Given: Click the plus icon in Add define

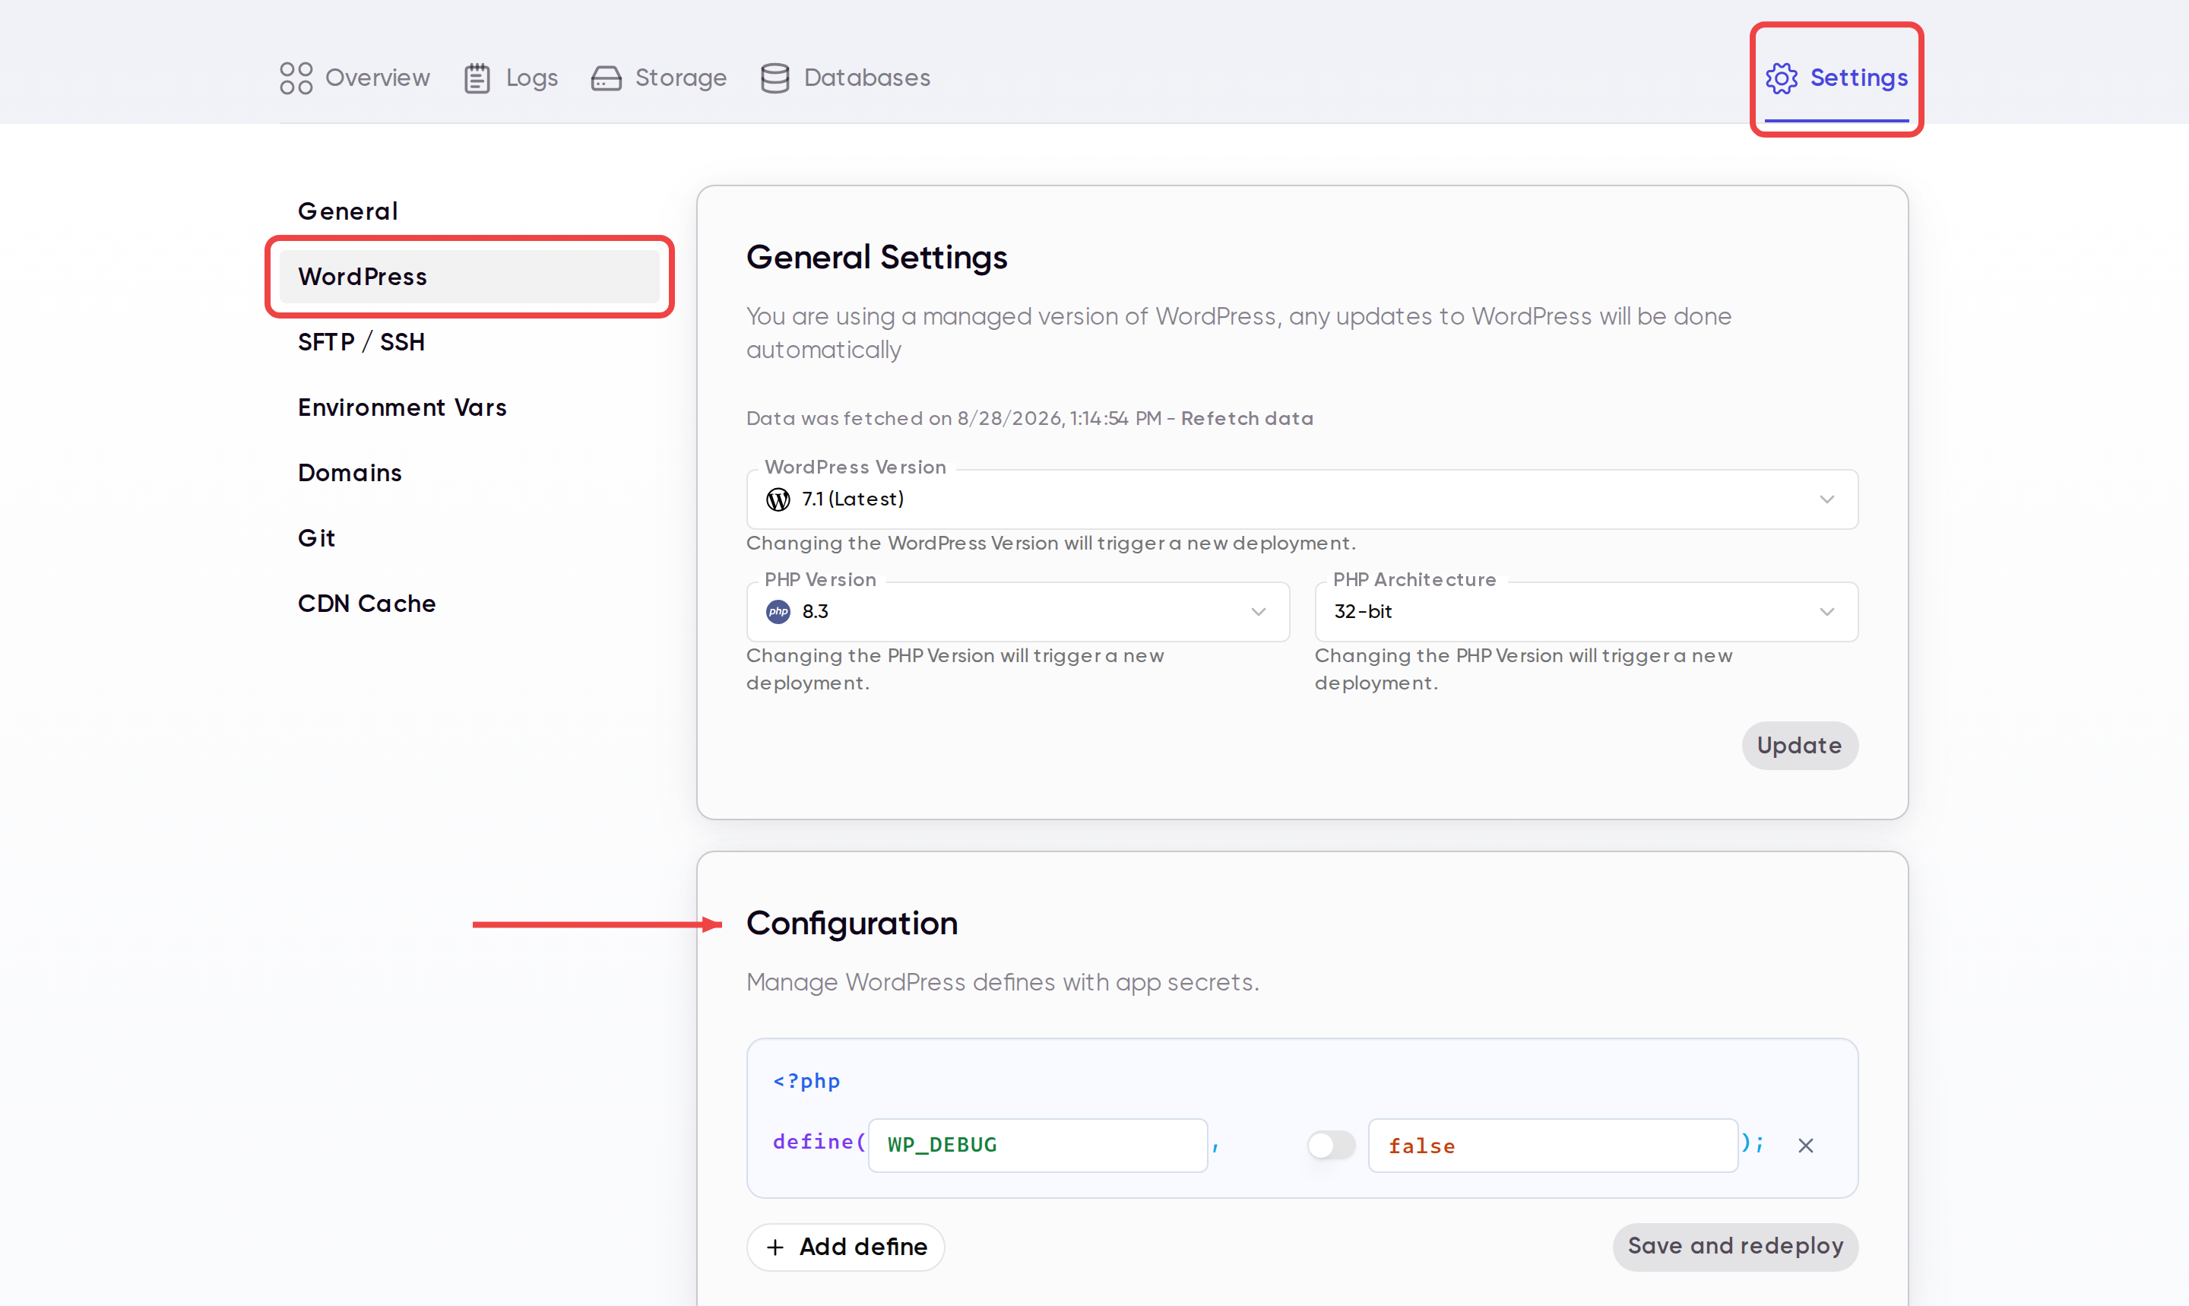Looking at the screenshot, I should click(775, 1247).
